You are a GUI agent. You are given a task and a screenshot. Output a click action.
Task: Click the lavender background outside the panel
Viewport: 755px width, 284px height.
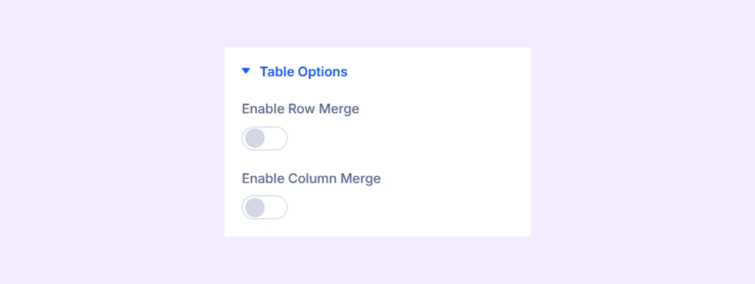(118, 142)
